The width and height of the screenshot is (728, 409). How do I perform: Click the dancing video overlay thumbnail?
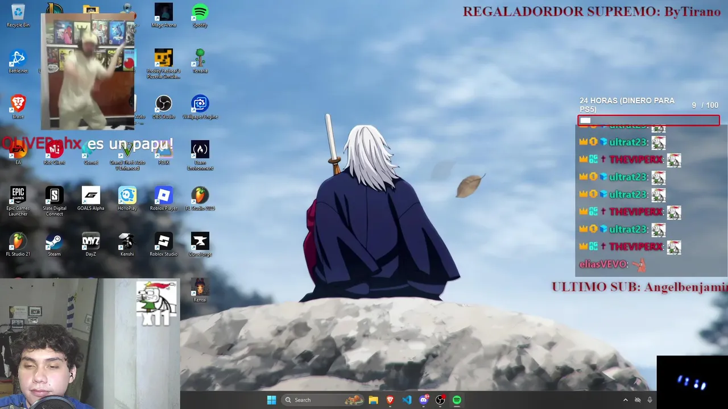(88, 72)
